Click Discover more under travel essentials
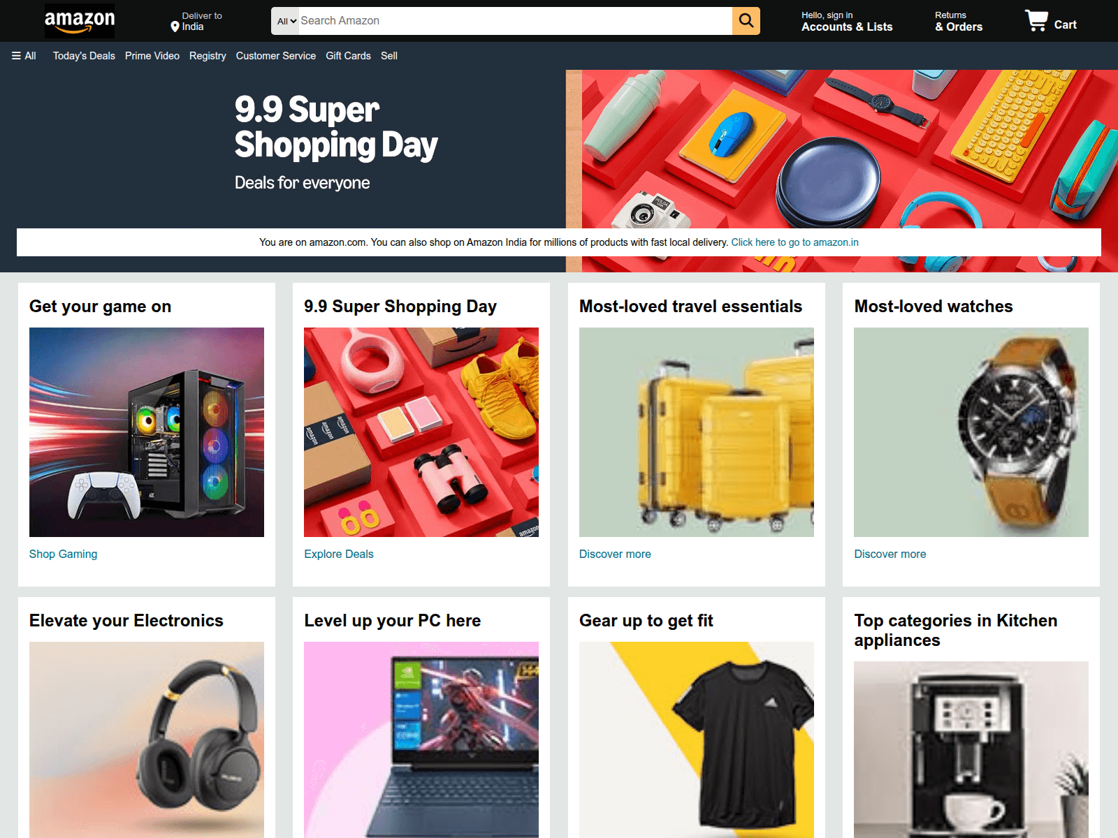This screenshot has width=1118, height=838. pyautogui.click(x=615, y=554)
